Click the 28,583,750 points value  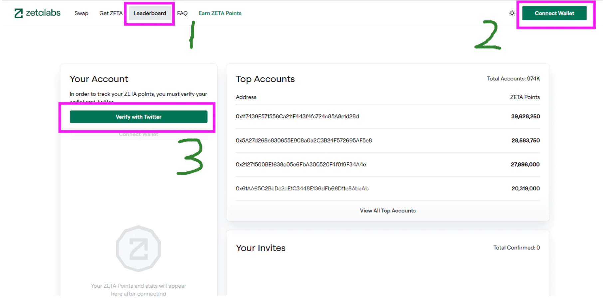point(525,140)
